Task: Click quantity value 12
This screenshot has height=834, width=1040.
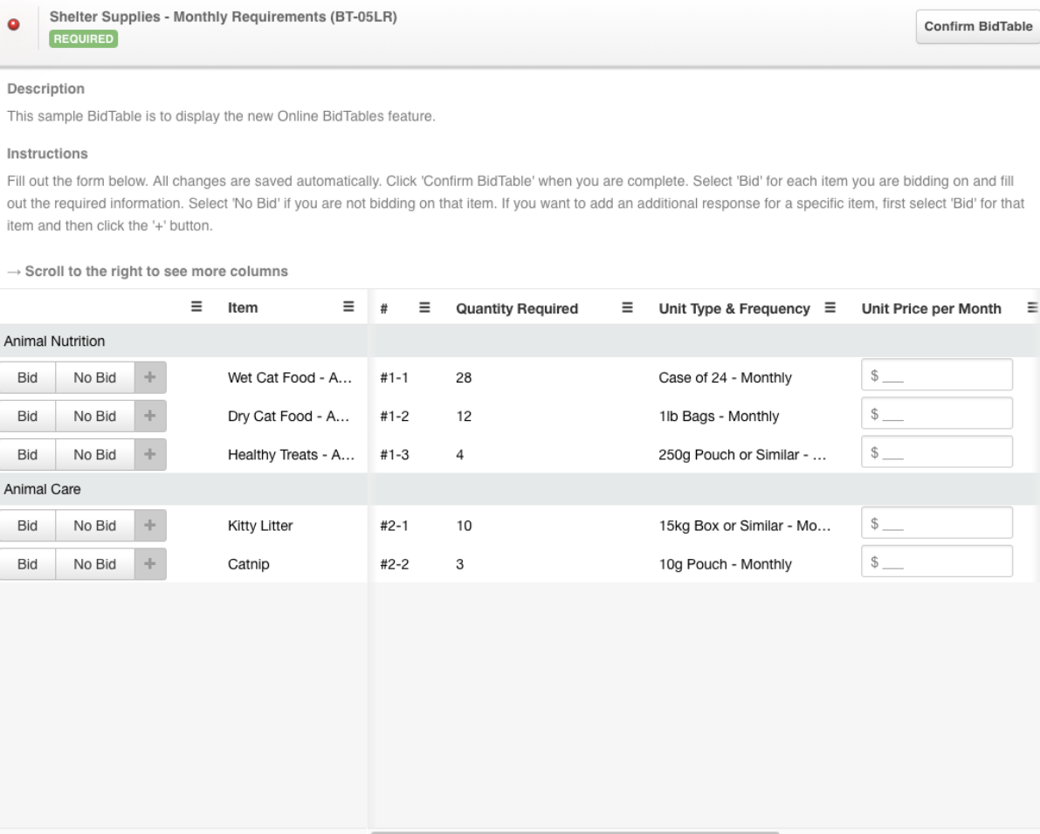Action: pyautogui.click(x=464, y=416)
